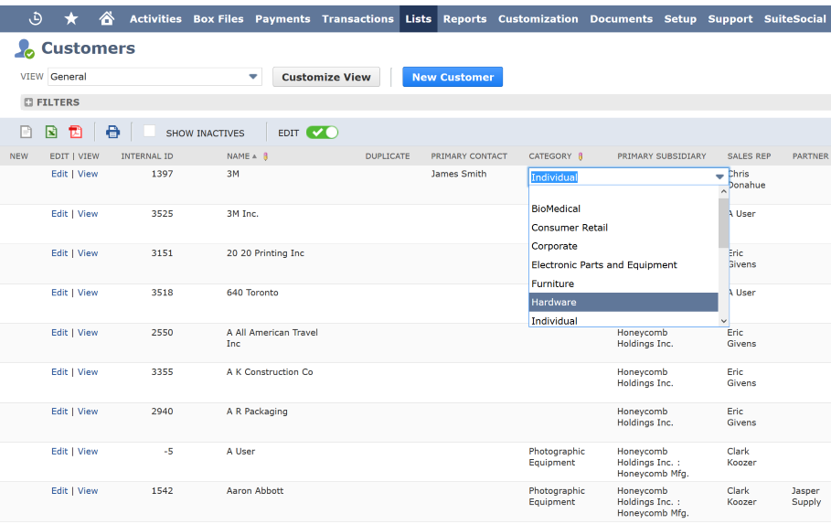The width and height of the screenshot is (831, 524).
Task: Open the View General dropdown
Action: point(154,77)
